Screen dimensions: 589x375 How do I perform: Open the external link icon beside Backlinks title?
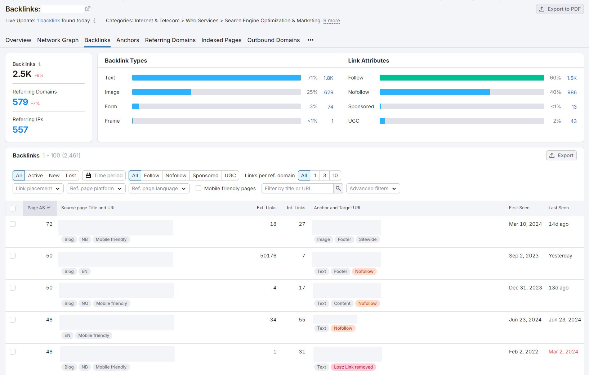[x=88, y=9]
